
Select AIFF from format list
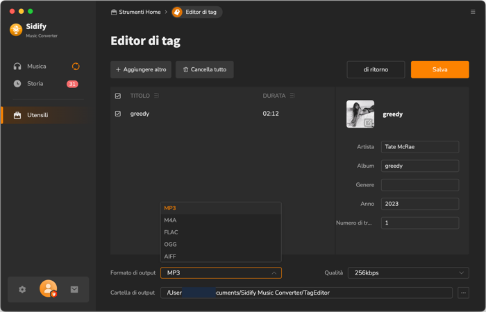[x=221, y=257]
